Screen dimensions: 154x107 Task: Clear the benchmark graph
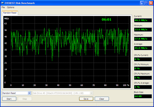[102, 99]
